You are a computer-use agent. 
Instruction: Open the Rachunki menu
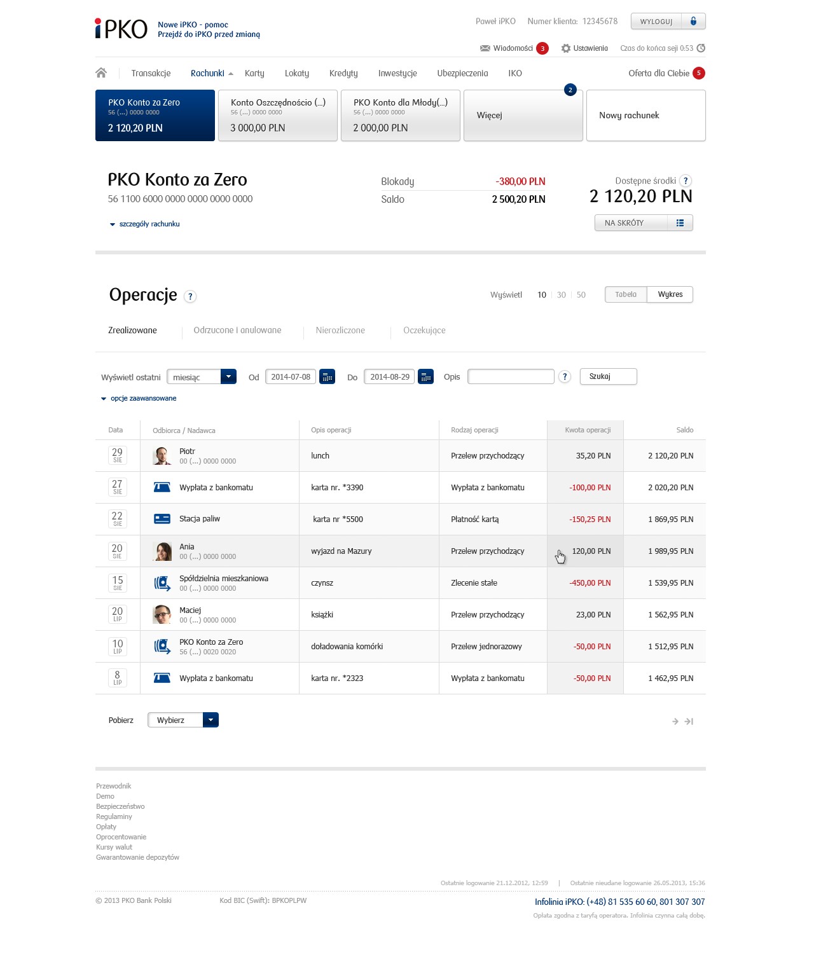(x=207, y=73)
